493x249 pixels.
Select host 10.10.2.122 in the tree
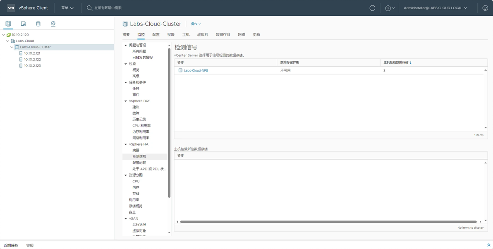[32, 60]
